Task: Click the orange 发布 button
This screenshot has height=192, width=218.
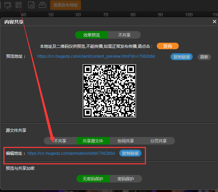Action: tap(168, 46)
